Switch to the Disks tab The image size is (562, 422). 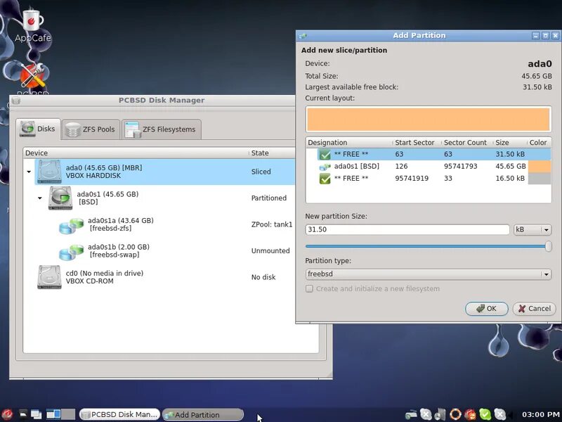(39, 129)
